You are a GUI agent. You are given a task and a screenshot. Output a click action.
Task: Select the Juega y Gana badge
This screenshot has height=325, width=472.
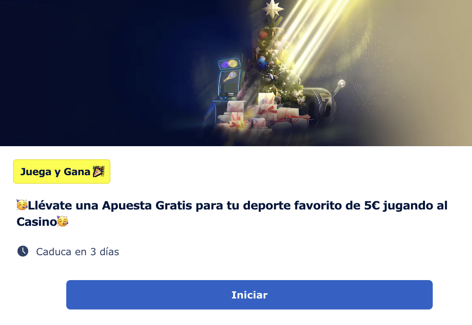pos(62,171)
